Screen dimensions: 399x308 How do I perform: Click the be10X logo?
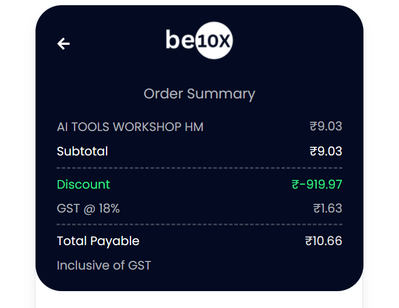[199, 40]
